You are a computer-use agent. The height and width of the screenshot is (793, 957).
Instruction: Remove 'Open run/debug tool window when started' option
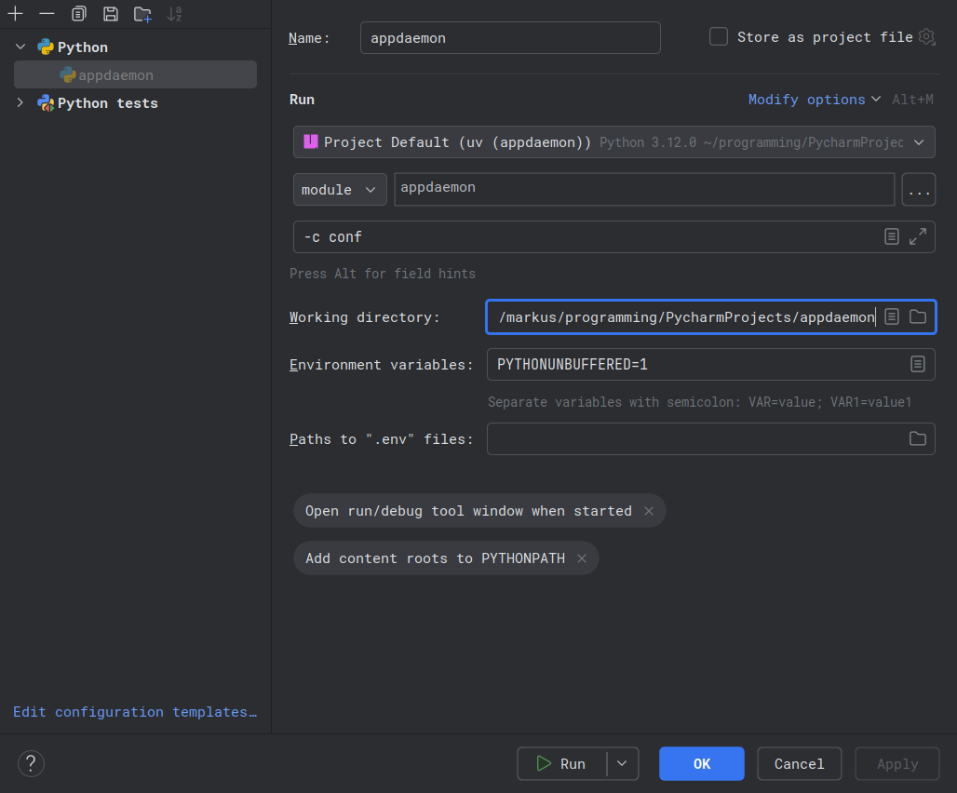click(x=649, y=511)
